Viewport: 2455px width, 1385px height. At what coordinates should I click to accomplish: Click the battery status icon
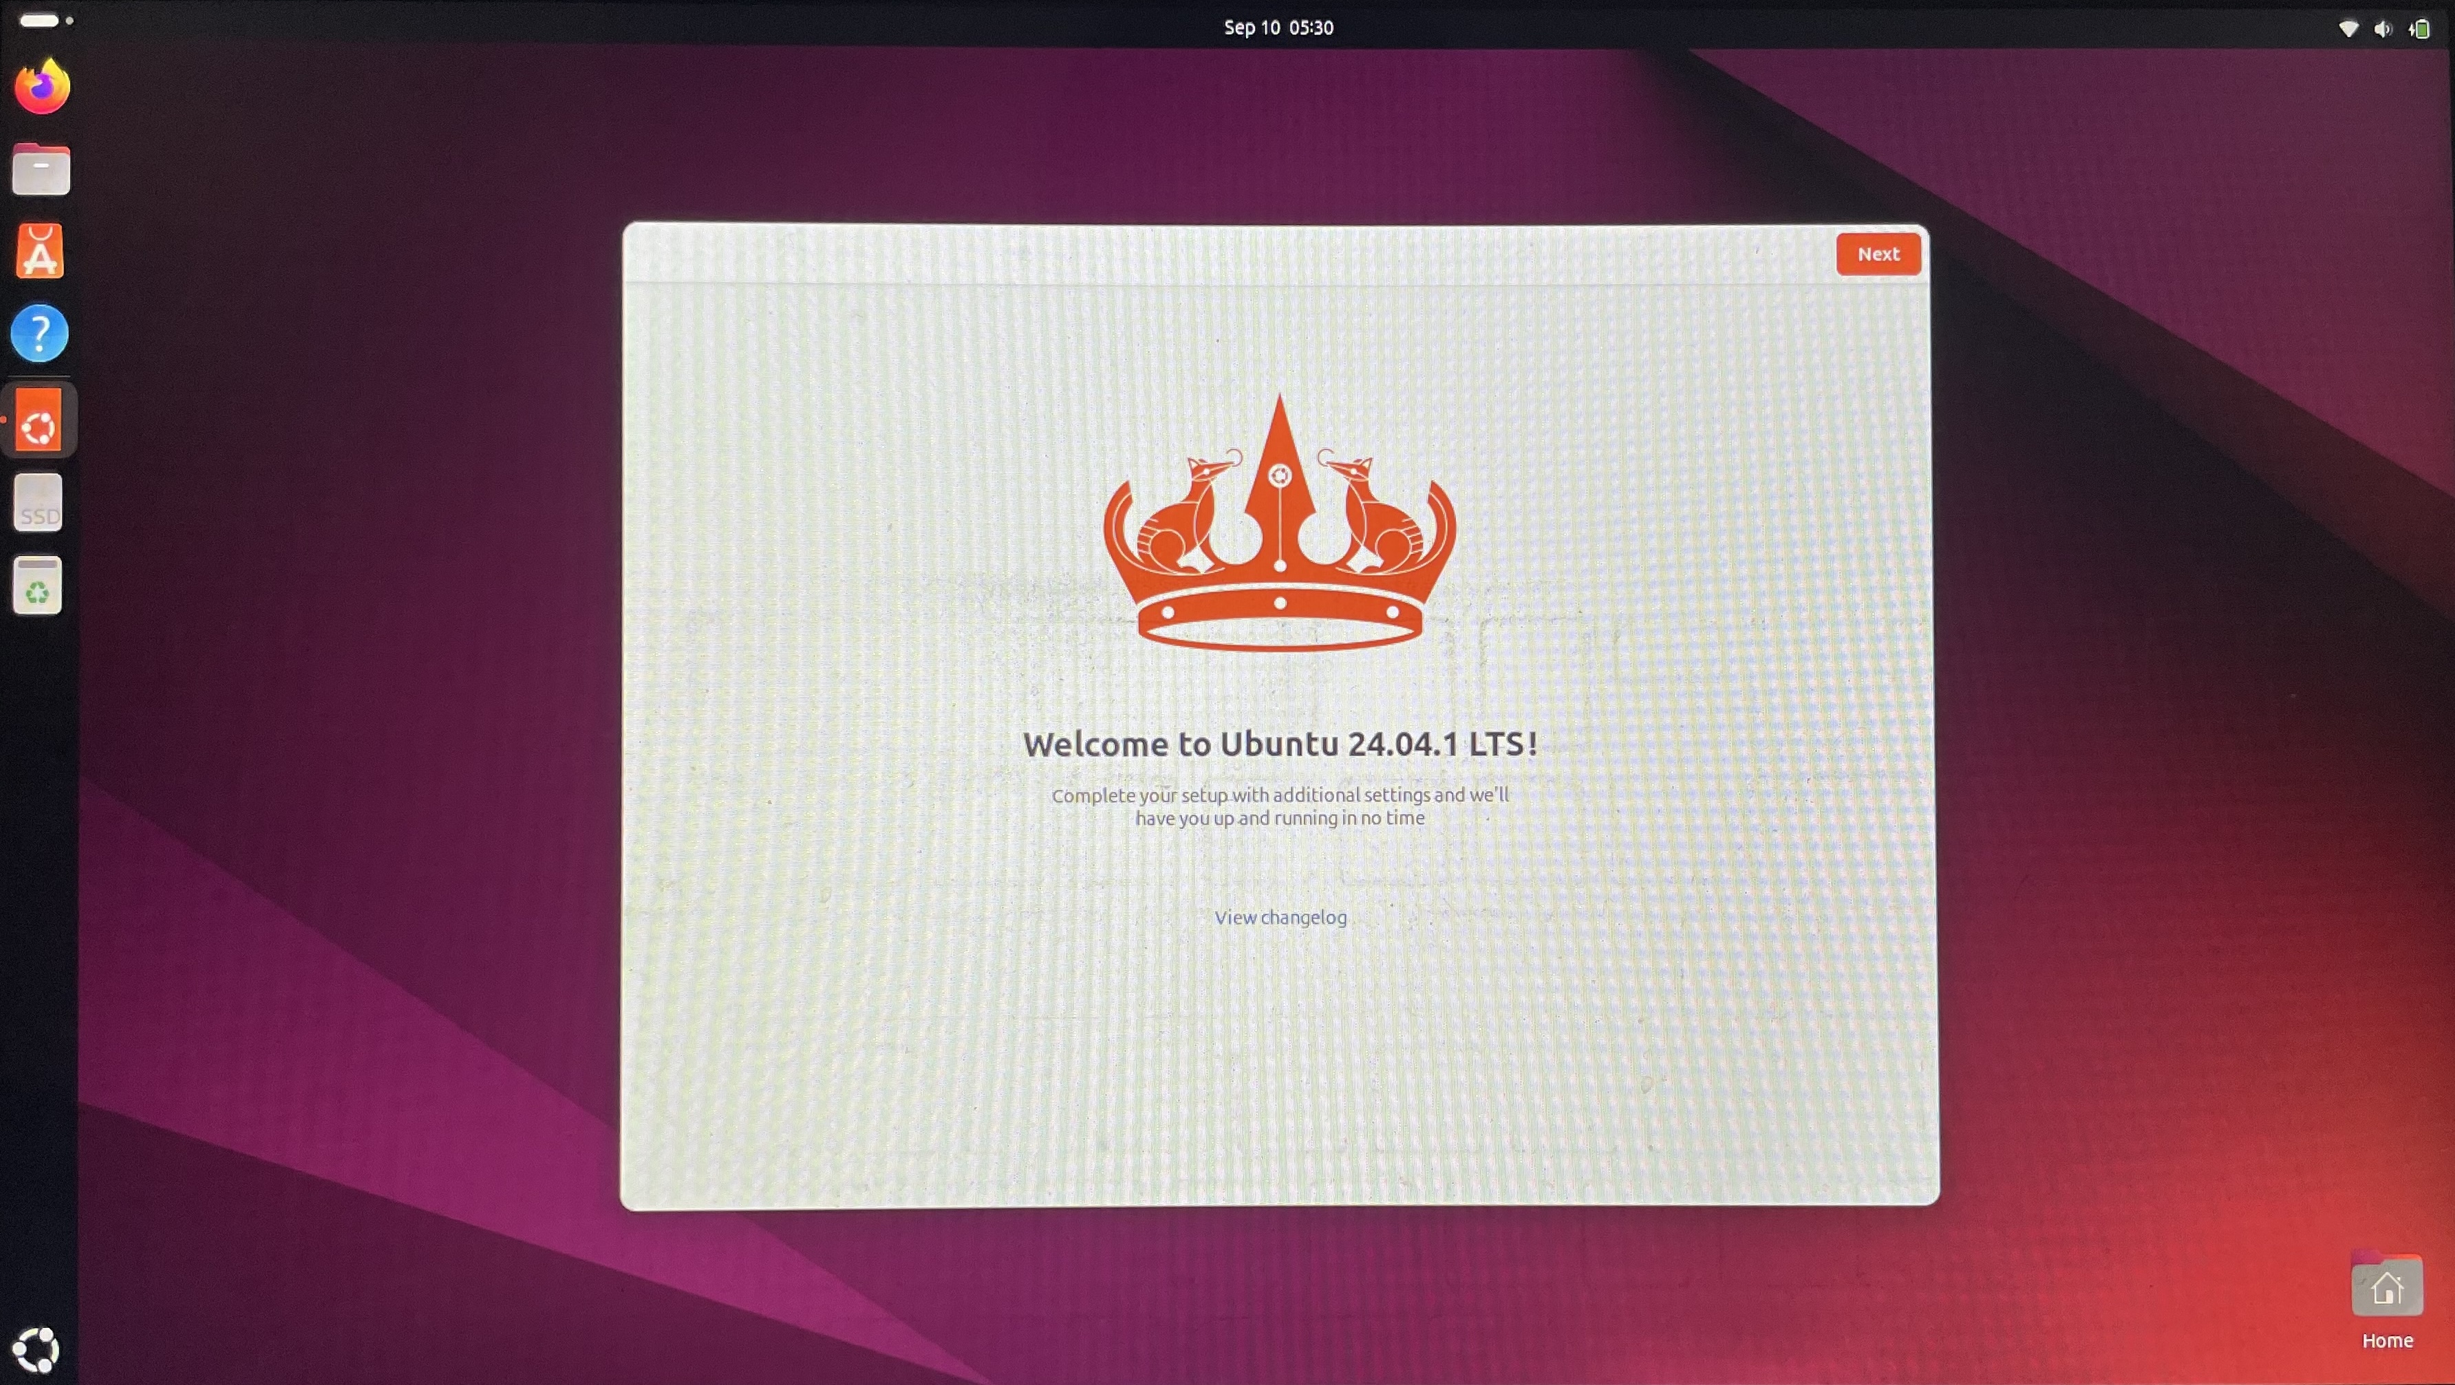[2420, 29]
